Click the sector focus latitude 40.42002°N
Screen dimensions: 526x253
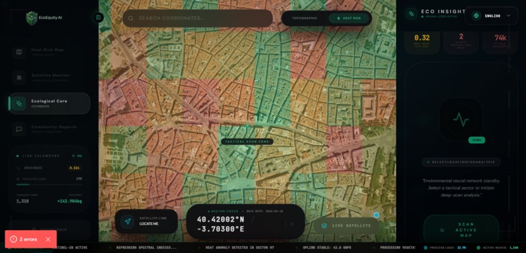(x=221, y=220)
